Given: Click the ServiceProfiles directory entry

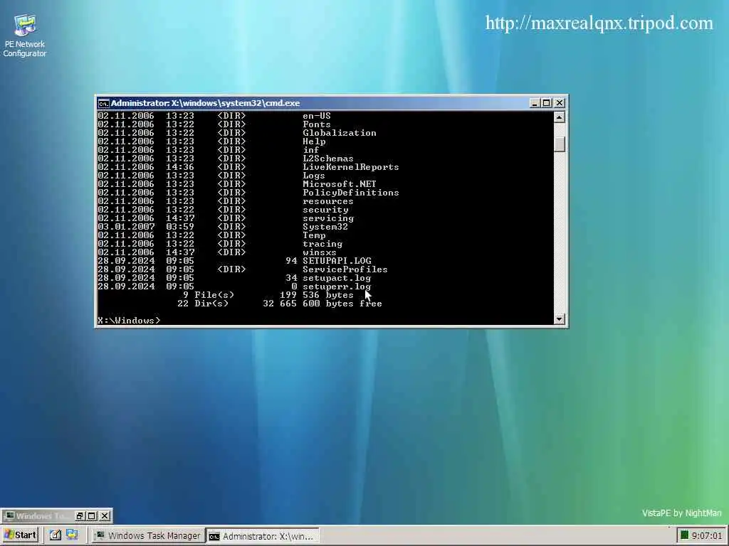Looking at the screenshot, I should coord(345,269).
